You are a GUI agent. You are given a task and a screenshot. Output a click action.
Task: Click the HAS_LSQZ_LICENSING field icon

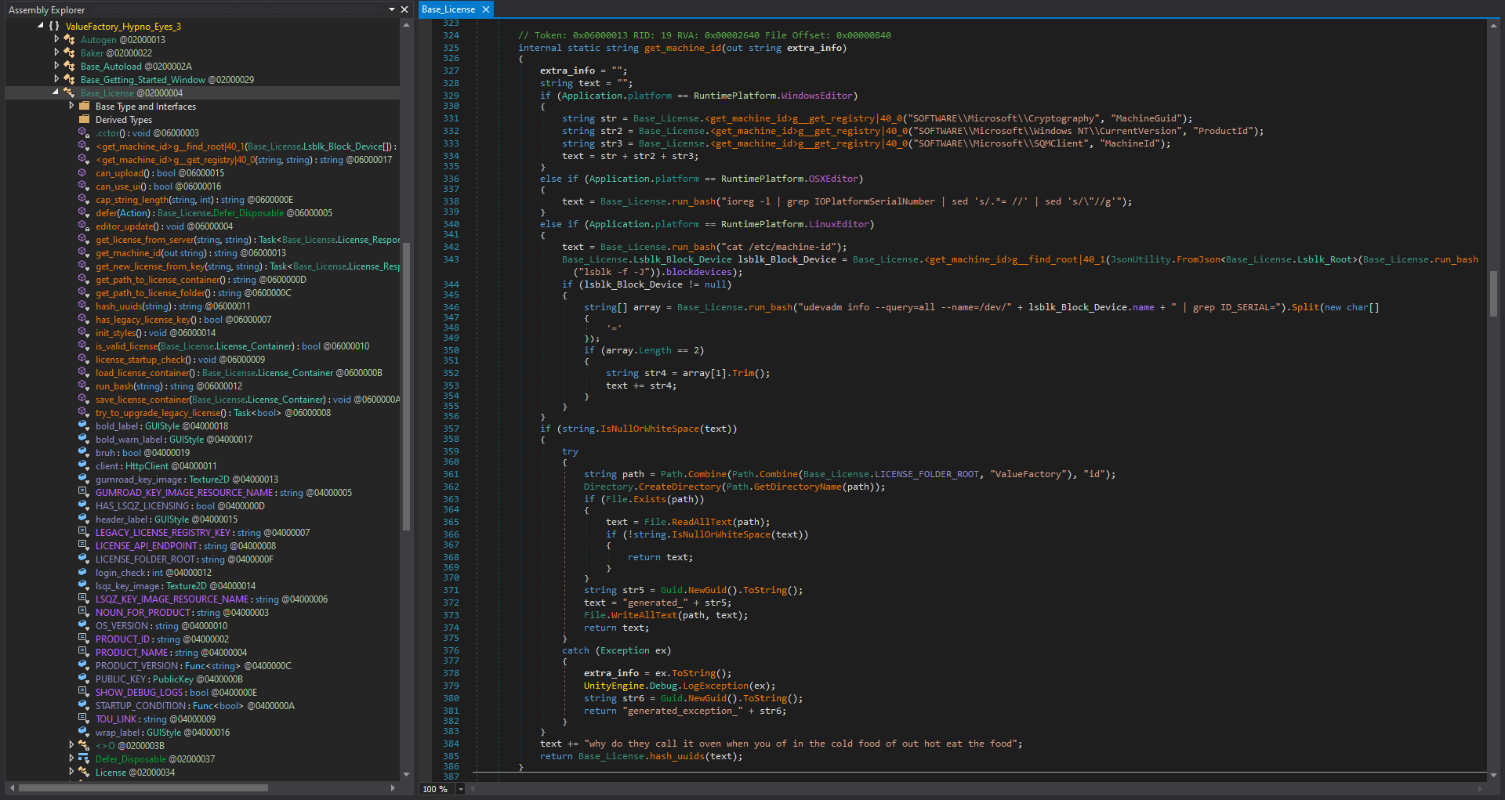click(84, 505)
